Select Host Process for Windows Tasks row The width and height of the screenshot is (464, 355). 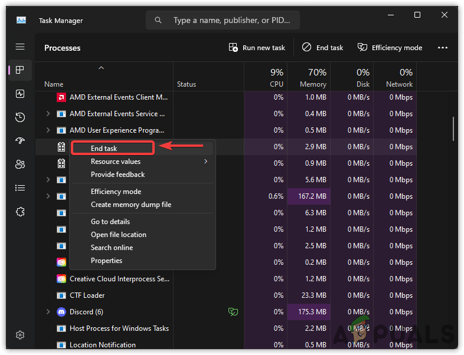tap(226, 328)
